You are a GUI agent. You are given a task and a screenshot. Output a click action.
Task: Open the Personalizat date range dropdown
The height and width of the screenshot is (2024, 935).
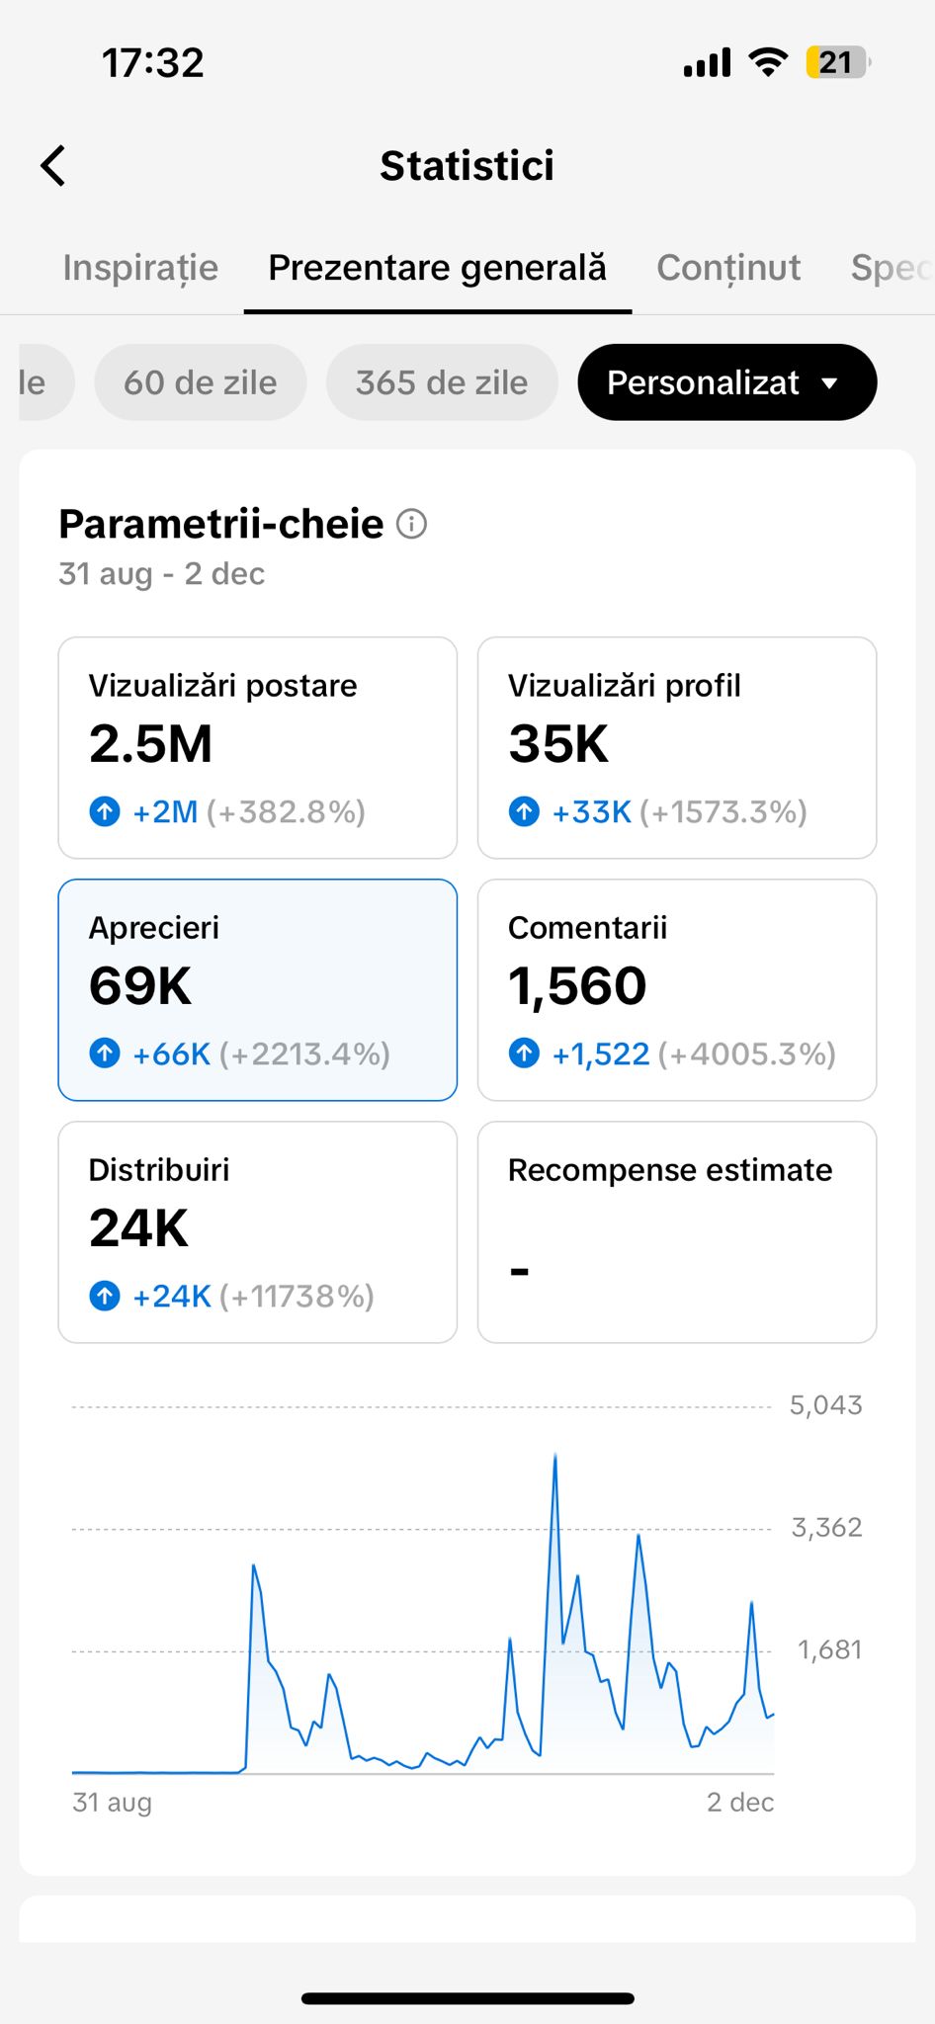pyautogui.click(x=726, y=382)
